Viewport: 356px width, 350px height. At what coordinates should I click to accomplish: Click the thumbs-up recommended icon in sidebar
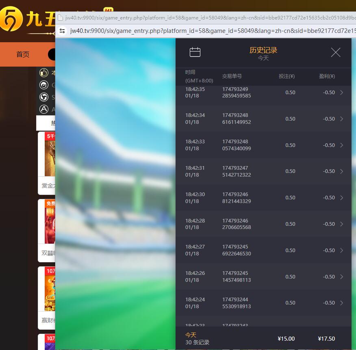[x=43, y=73]
